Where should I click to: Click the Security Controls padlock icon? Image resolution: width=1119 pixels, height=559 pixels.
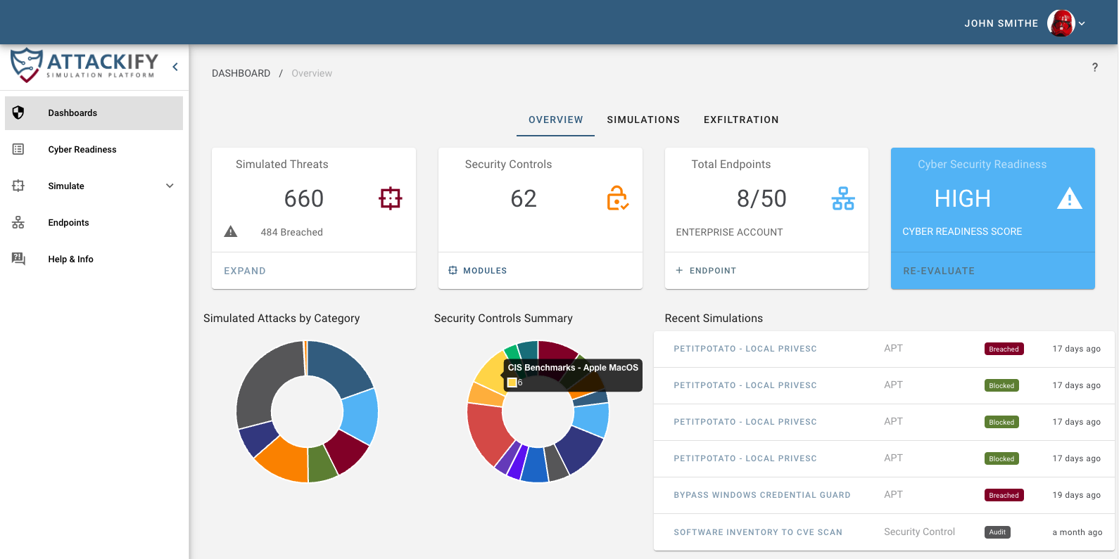(617, 198)
